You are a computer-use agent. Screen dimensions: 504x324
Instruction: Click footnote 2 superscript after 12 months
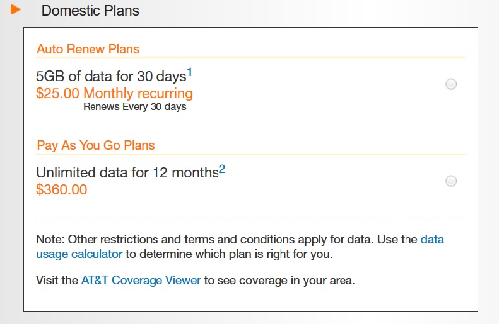221,169
